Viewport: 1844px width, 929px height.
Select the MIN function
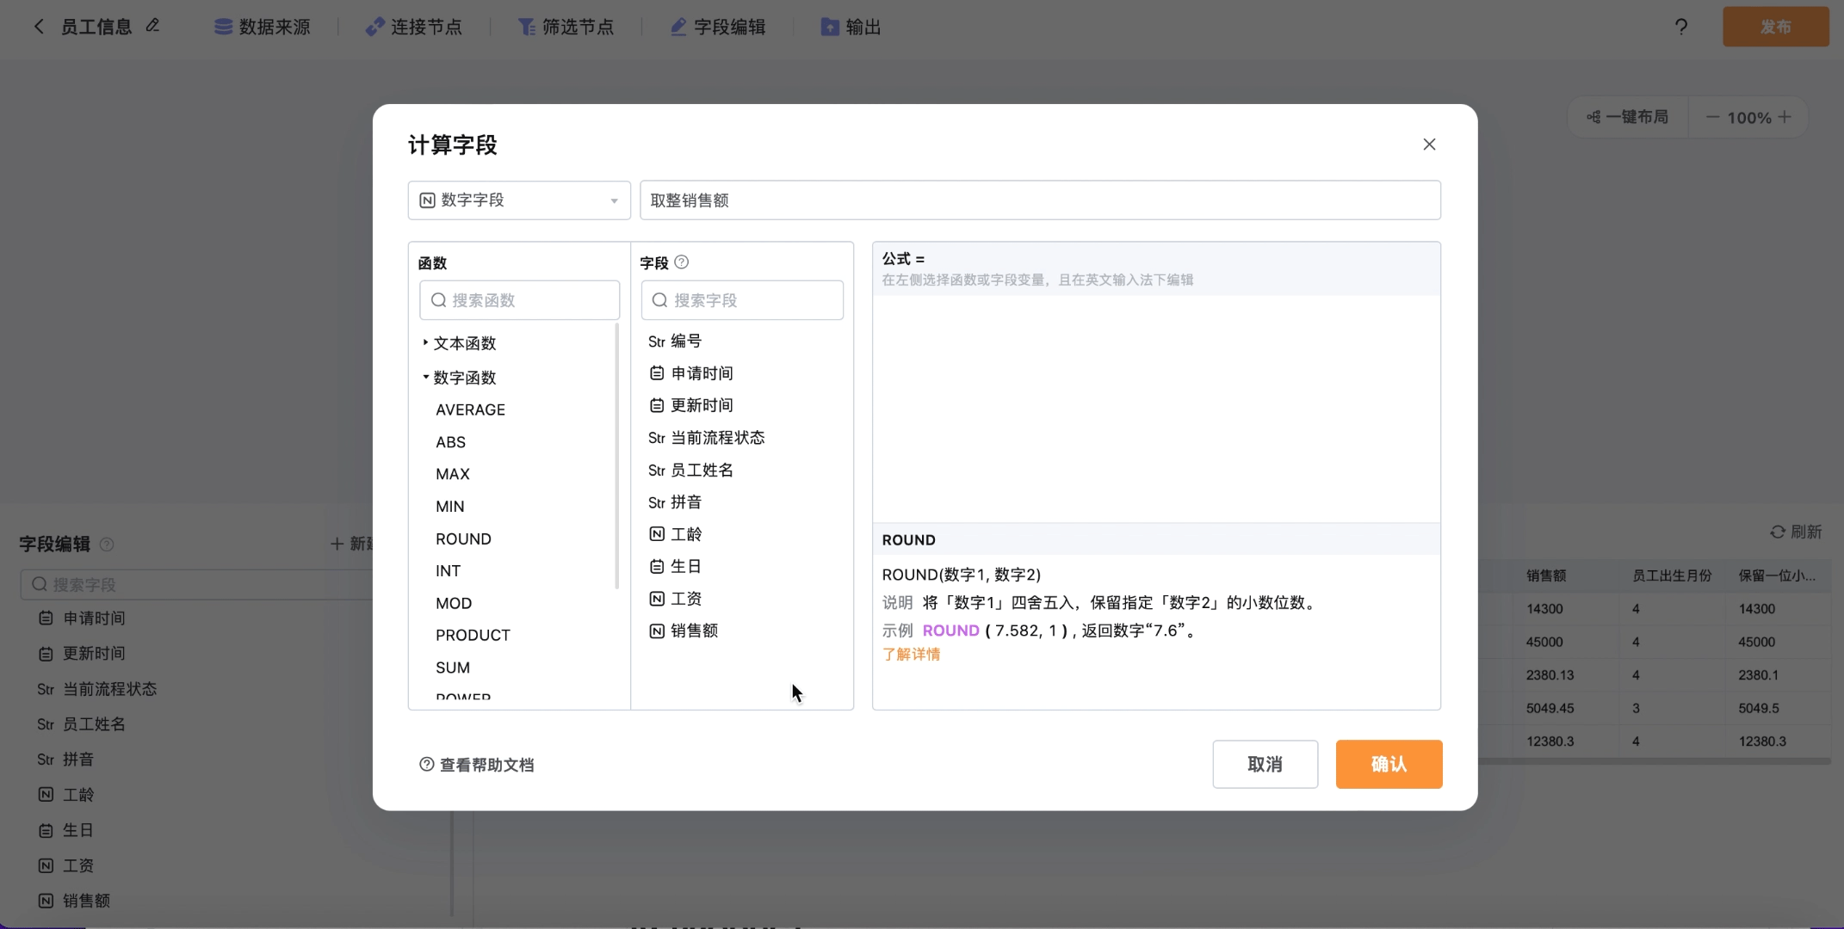point(450,507)
